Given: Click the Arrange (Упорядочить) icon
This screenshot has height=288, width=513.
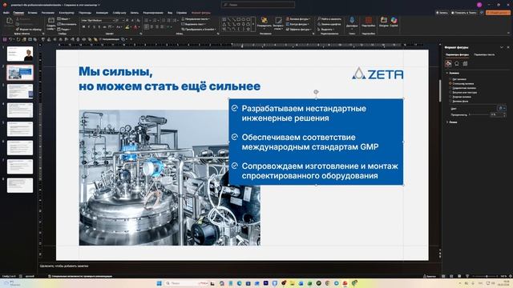Looking at the screenshot, I should (x=264, y=21).
